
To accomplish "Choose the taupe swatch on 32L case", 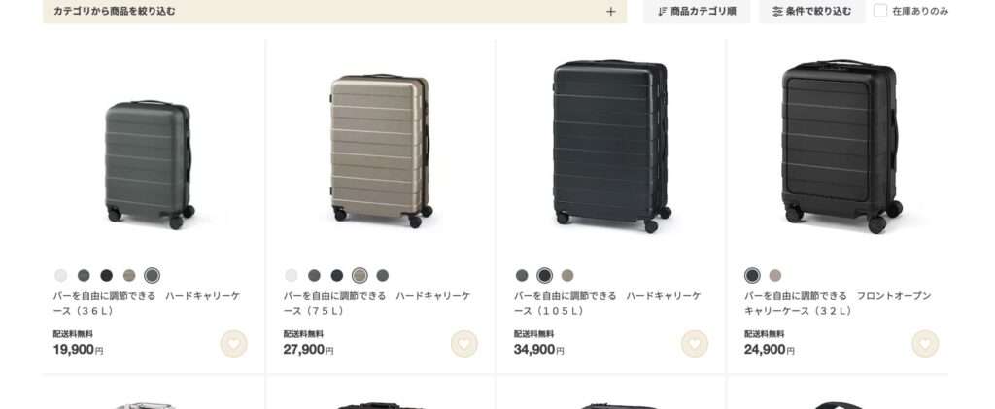I will click(774, 275).
